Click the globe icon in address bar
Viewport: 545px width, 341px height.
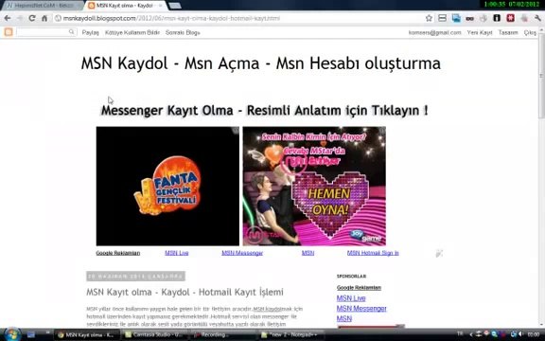coord(58,18)
